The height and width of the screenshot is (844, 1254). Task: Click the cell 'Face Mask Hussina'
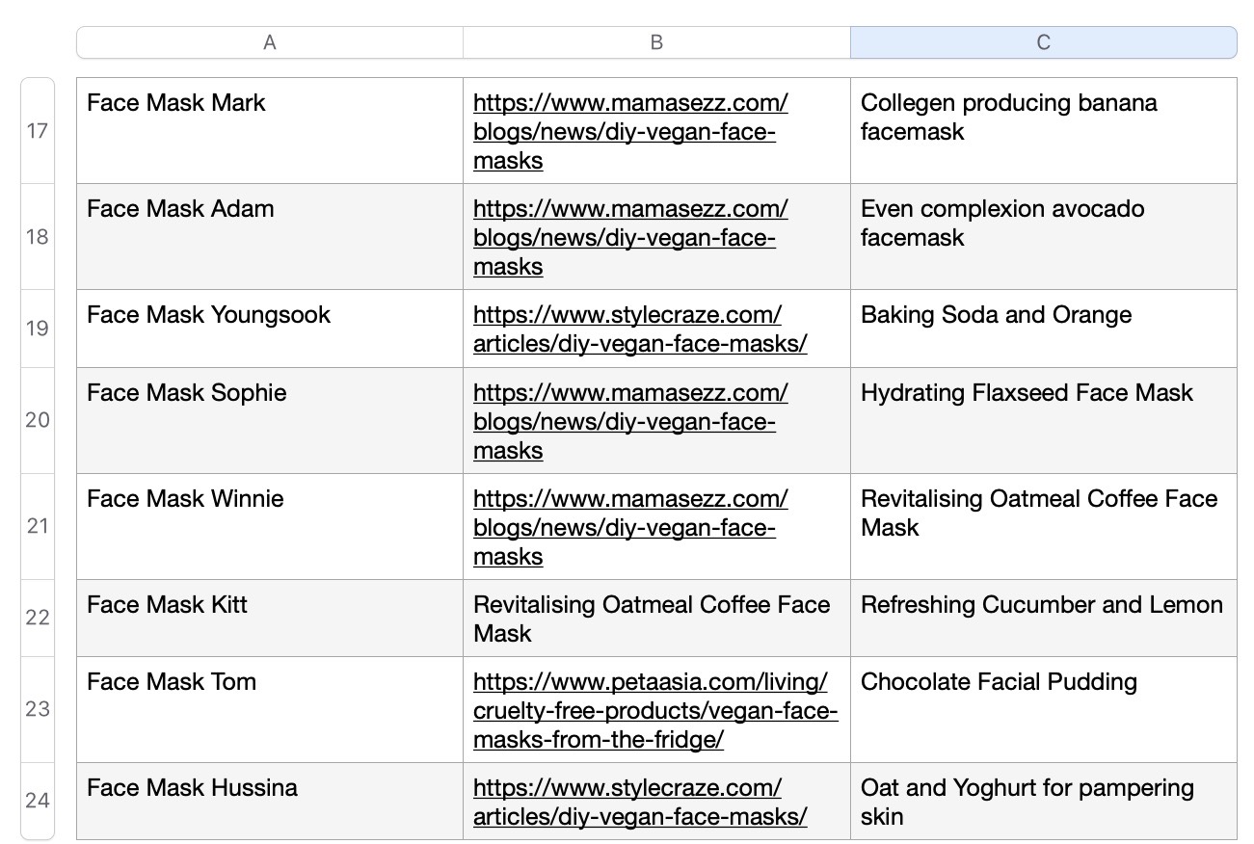click(270, 801)
